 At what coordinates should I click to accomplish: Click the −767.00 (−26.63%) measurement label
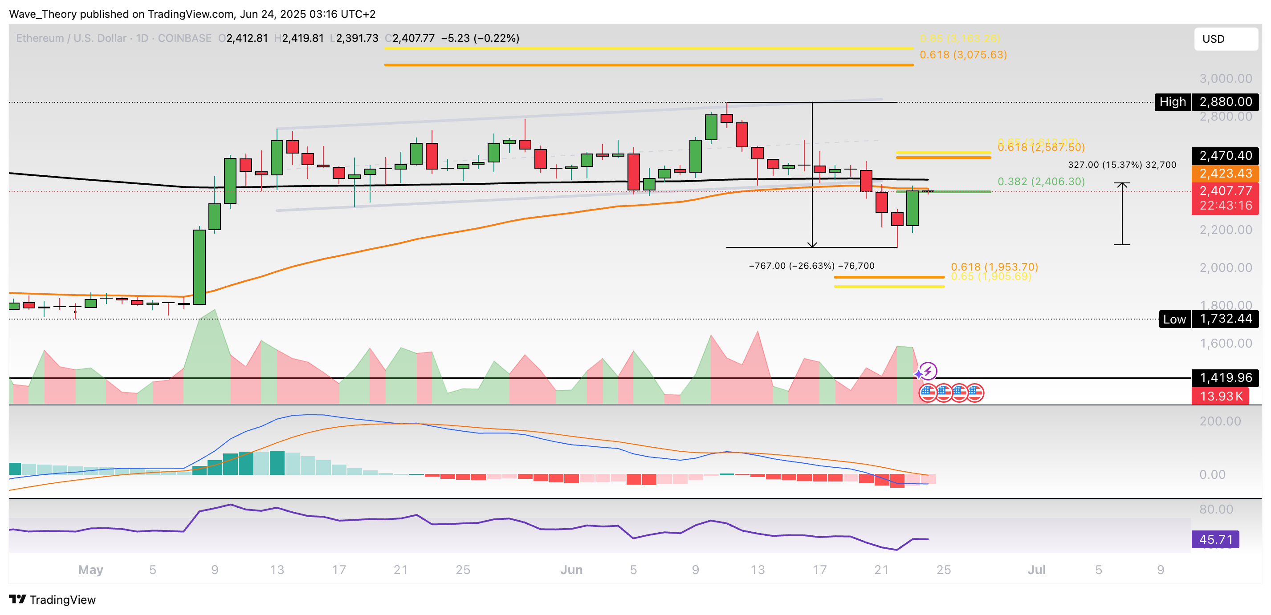click(812, 266)
